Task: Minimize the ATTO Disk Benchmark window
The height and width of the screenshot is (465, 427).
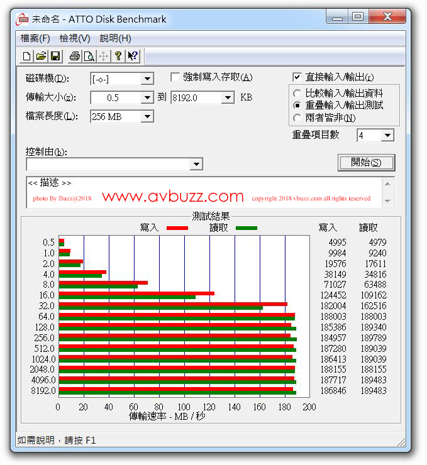Action: coord(337,17)
